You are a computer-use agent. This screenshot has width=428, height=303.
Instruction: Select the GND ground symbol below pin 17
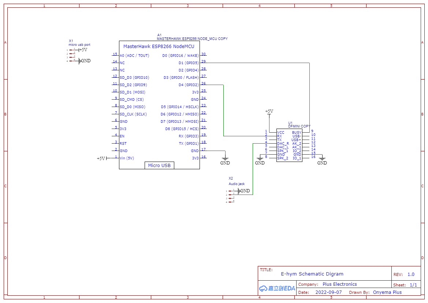[225, 159]
